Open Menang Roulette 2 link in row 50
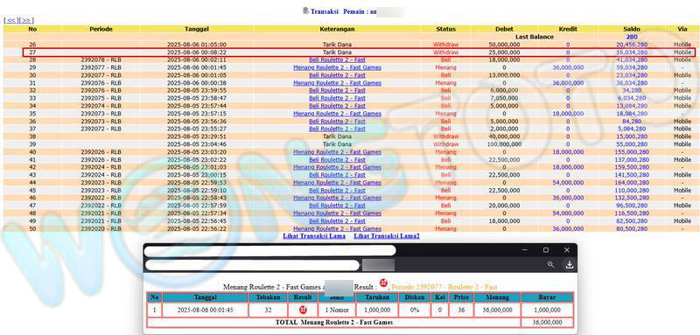The image size is (700, 335). (337, 229)
